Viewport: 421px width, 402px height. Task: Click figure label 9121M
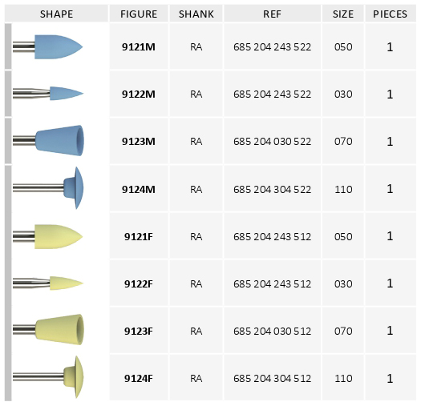click(139, 47)
